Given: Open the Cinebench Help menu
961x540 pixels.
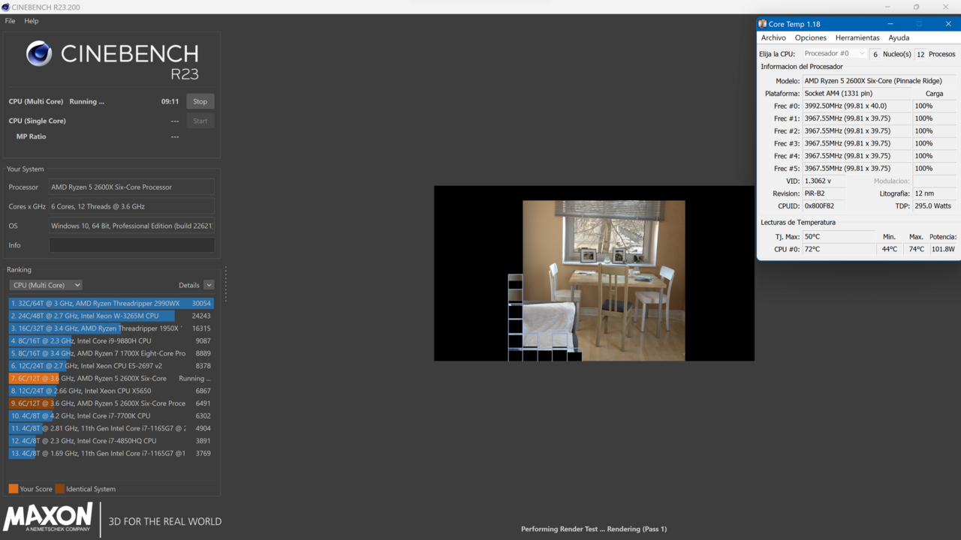Looking at the screenshot, I should coord(32,21).
